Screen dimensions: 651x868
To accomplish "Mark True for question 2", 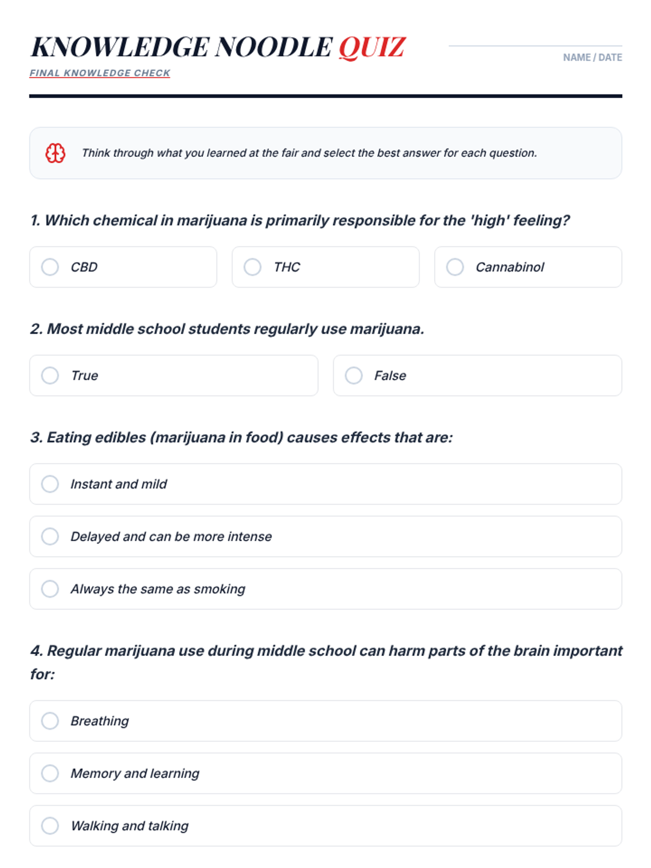I will click(x=50, y=375).
